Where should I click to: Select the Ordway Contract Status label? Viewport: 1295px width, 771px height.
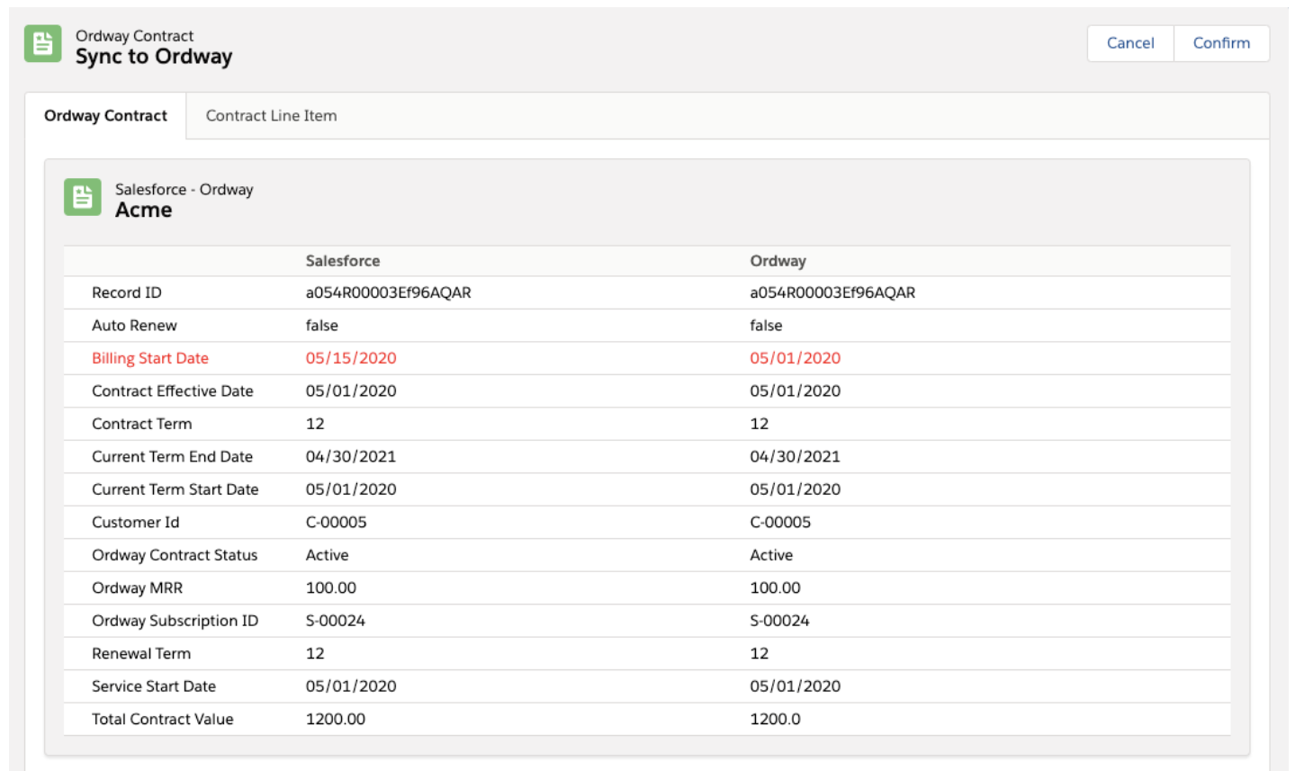click(175, 555)
